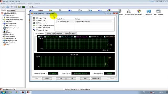168x94 pixels.
Task: Expand the DirectX tree node arrow
Action: tap(2, 32)
